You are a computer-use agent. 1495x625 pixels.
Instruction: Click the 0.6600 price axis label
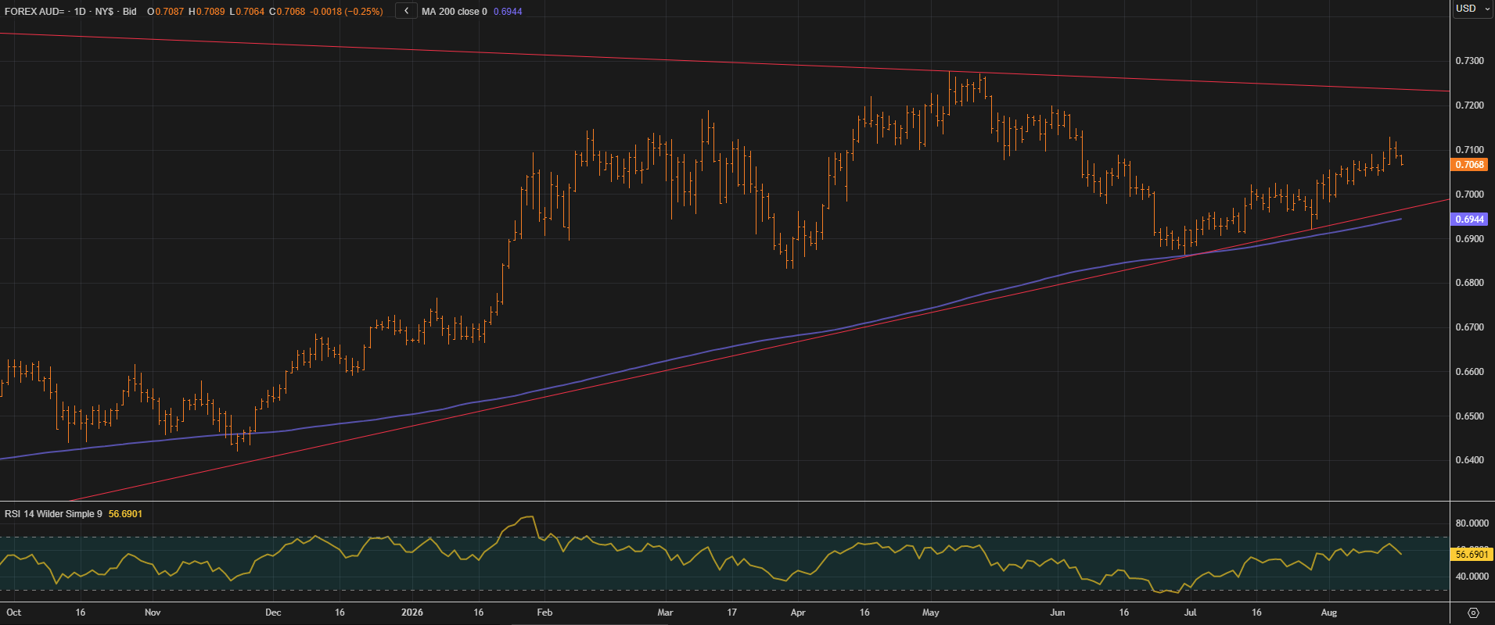(x=1469, y=372)
